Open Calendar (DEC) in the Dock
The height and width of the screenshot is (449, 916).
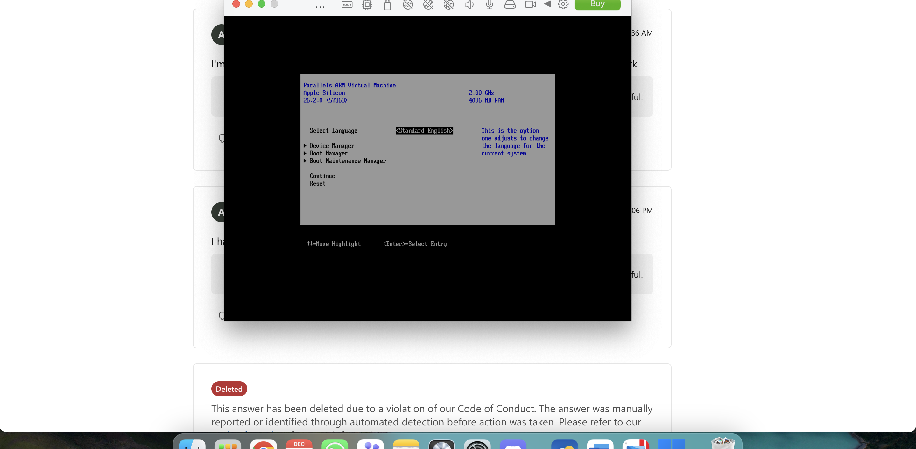[299, 444]
